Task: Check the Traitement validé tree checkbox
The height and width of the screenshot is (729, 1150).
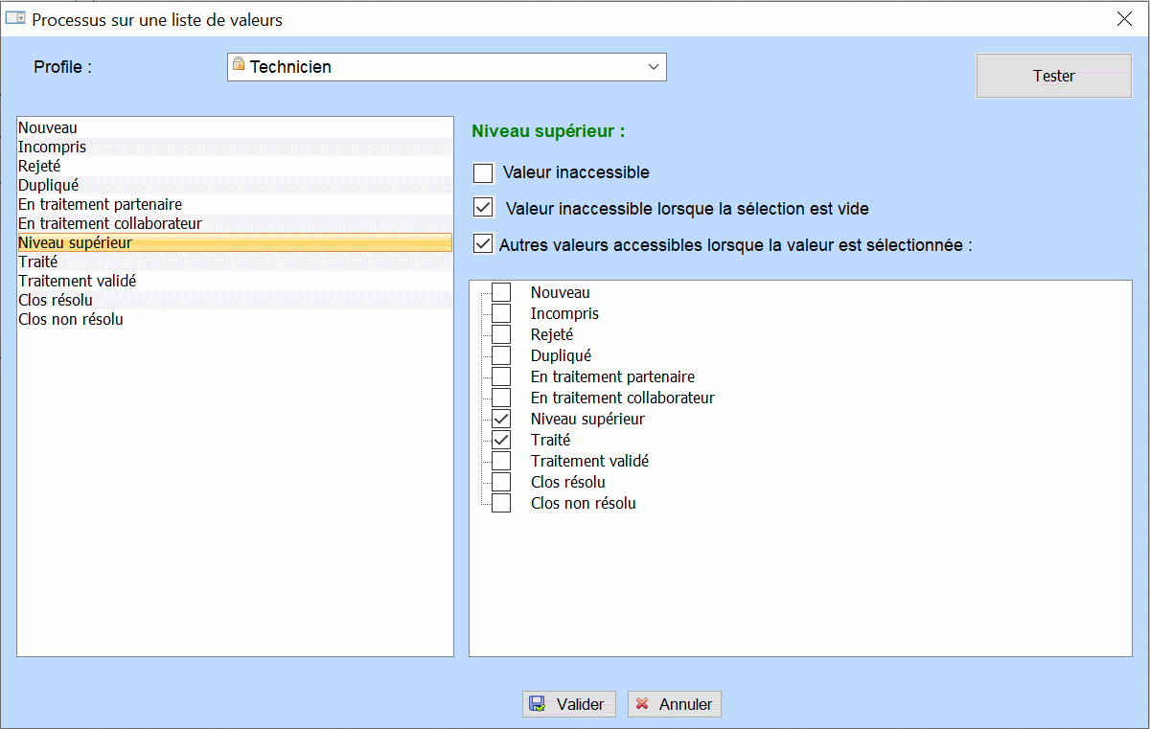Action: 501,461
